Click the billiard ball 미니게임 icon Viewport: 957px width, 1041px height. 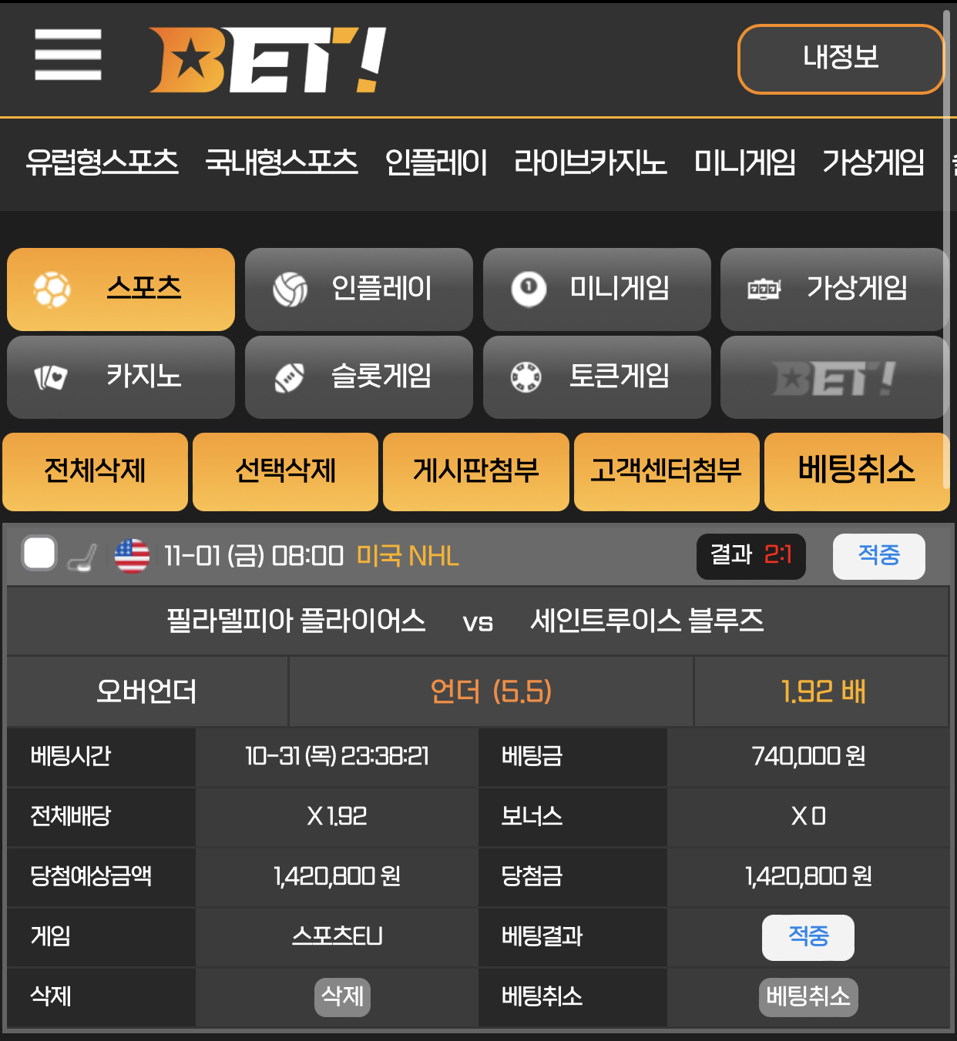[x=529, y=290]
